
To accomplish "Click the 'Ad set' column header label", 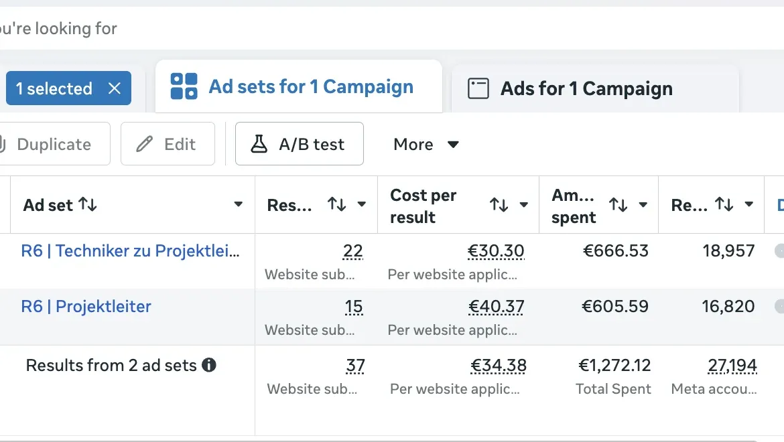I will click(48, 205).
